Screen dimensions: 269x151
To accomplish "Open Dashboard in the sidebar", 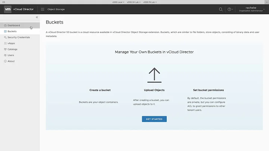I will coord(20,25).
